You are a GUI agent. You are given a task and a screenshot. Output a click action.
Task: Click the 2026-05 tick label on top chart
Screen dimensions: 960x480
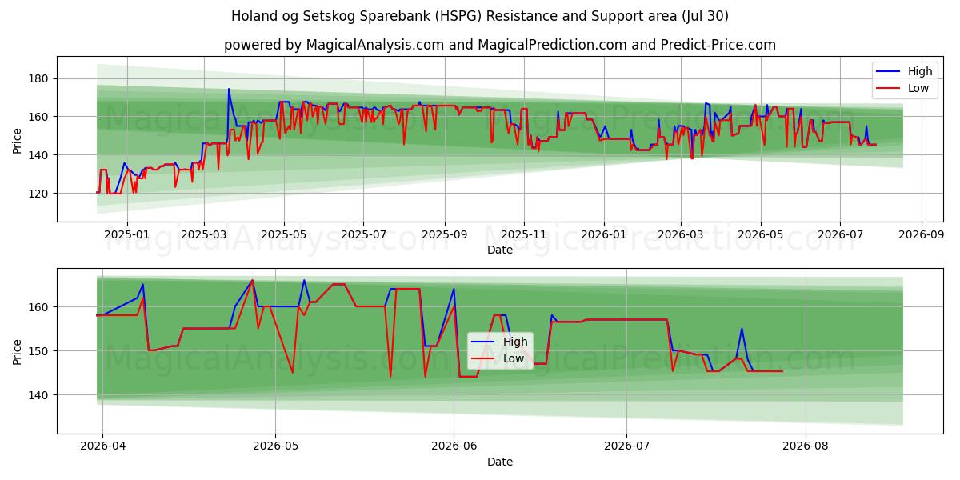[x=760, y=234]
